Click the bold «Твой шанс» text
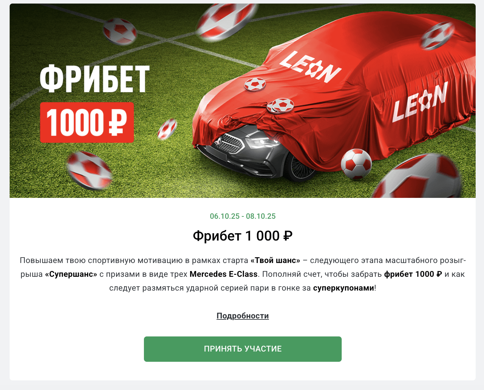 (275, 260)
